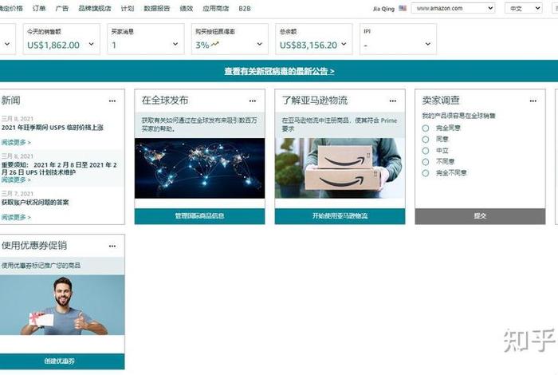558x375 pixels.
Task: Click the Amazon boxes image in 了解亚马逊物流
Action: (x=340, y=168)
